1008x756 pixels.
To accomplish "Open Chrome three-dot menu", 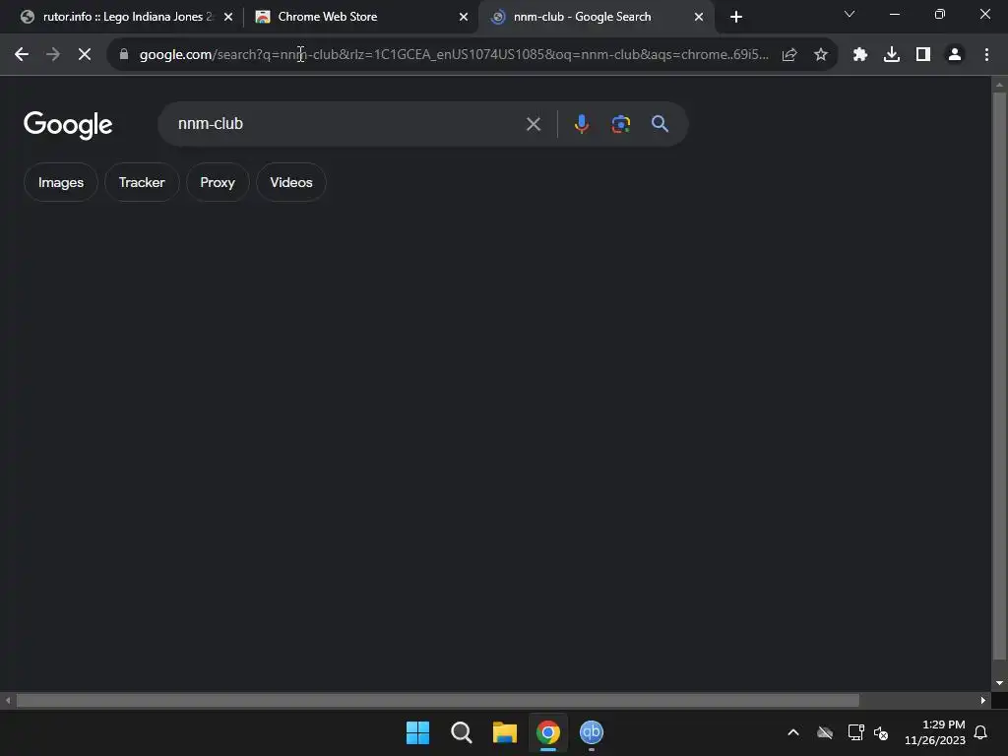I will click(986, 55).
